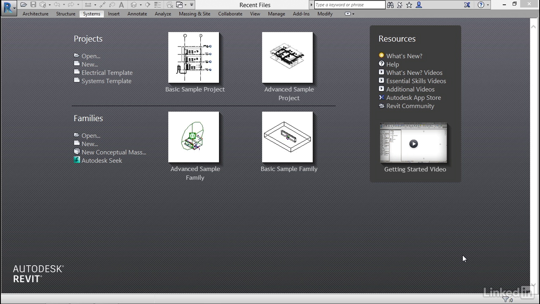
Task: Expand the 3D View dropdown arrow
Action: [140, 5]
